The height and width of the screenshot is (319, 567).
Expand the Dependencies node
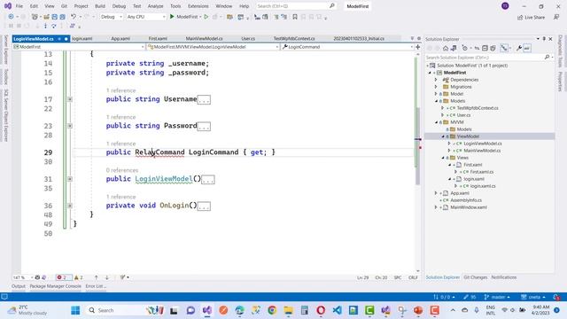point(436,80)
